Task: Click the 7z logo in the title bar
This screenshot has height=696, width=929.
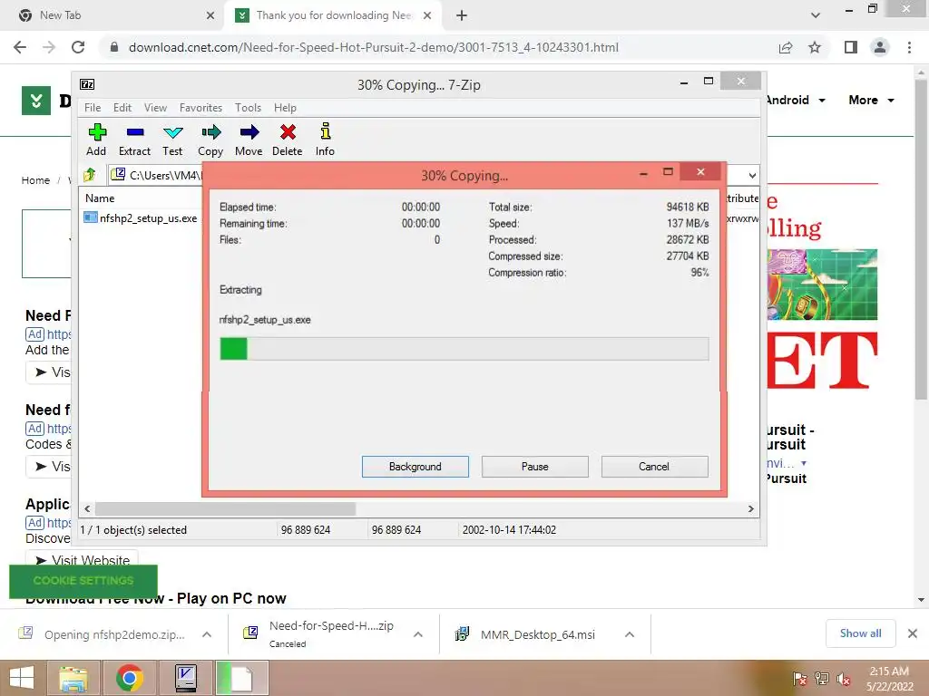Action: pyautogui.click(x=87, y=84)
